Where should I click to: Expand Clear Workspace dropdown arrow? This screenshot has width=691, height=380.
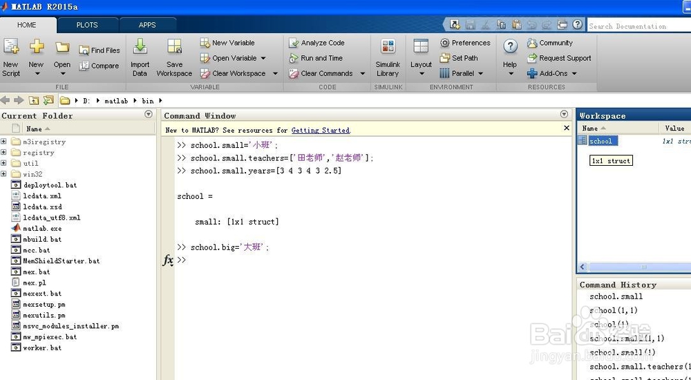[x=275, y=74]
